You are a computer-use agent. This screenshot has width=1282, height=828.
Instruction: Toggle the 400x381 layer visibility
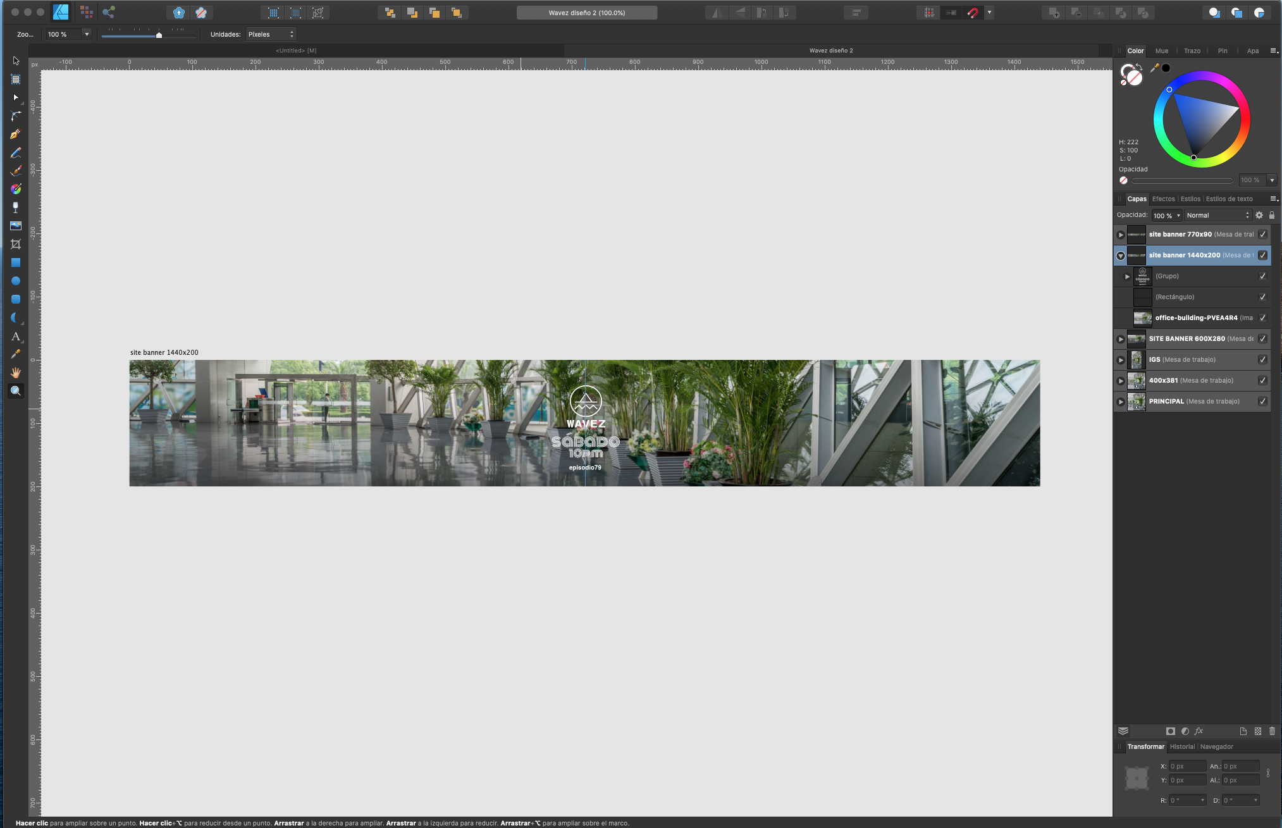point(1262,381)
